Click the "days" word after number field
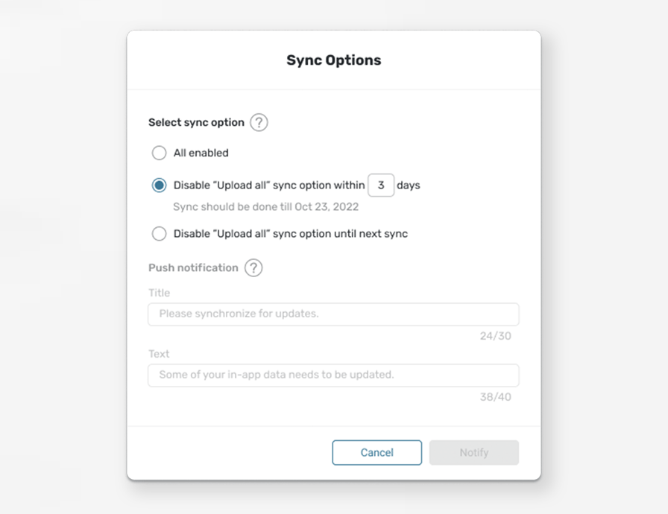Viewport: 668px width, 514px height. click(x=409, y=185)
